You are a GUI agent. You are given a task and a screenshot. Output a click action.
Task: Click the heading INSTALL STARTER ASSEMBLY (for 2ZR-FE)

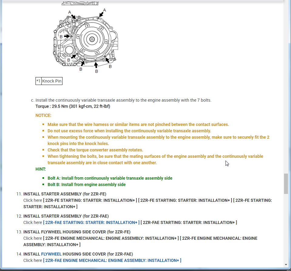point(65,194)
